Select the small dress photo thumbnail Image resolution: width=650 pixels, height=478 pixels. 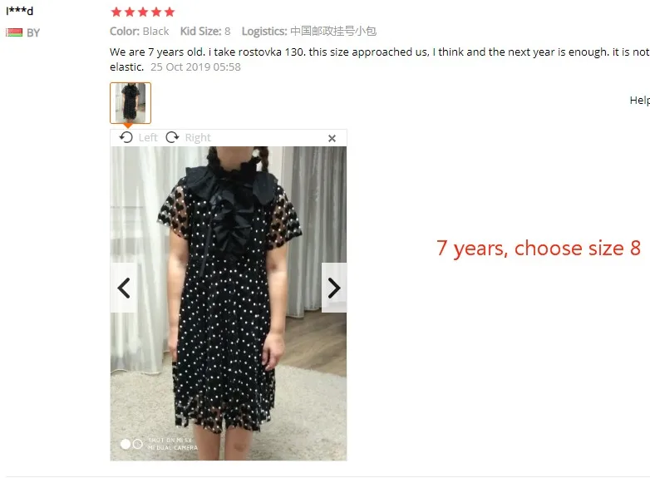point(130,103)
